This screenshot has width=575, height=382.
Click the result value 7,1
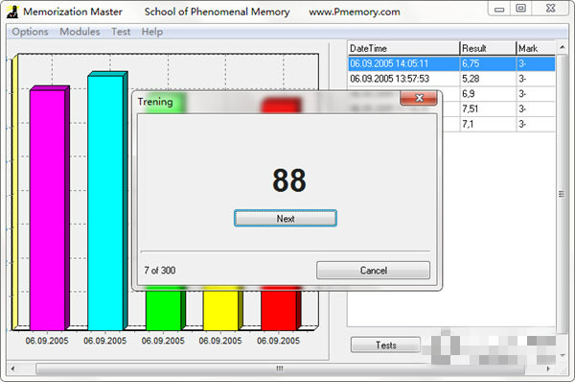tap(468, 124)
